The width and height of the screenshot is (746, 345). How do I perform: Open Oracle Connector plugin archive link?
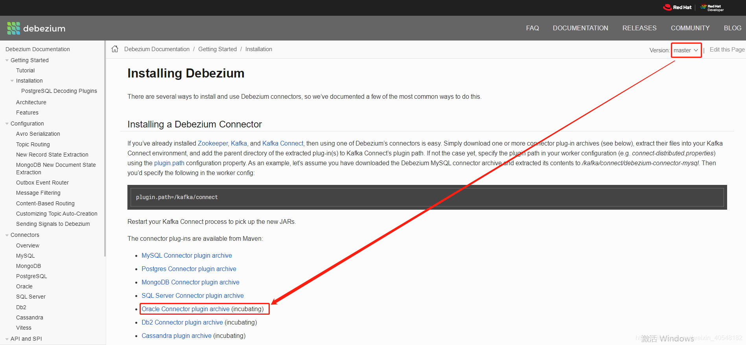186,309
